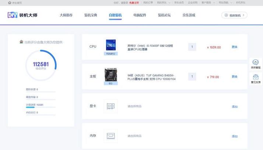Click the 显卡 category label
263x150 pixels.
(93, 106)
